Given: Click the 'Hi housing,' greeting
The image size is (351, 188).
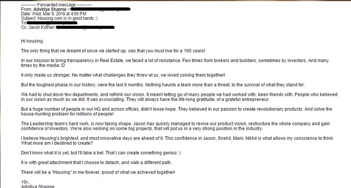Looking at the screenshot, I should point(32,41).
